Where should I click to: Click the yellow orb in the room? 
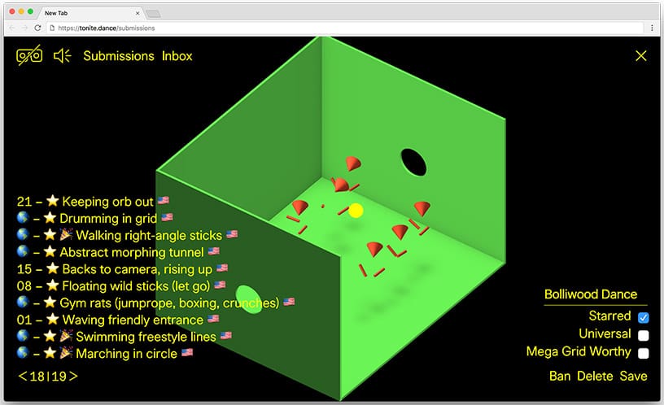[356, 211]
